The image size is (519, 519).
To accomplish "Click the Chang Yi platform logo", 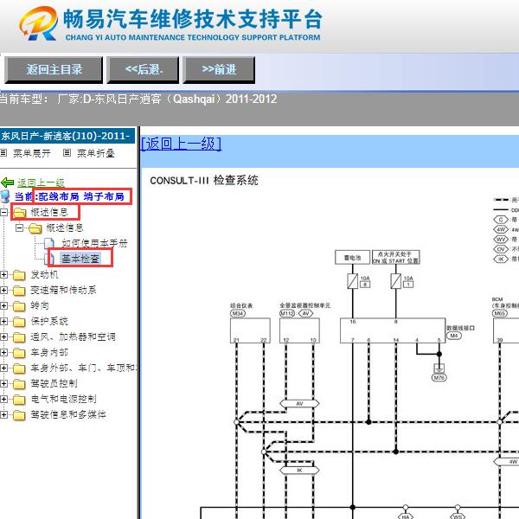I will click(38, 23).
